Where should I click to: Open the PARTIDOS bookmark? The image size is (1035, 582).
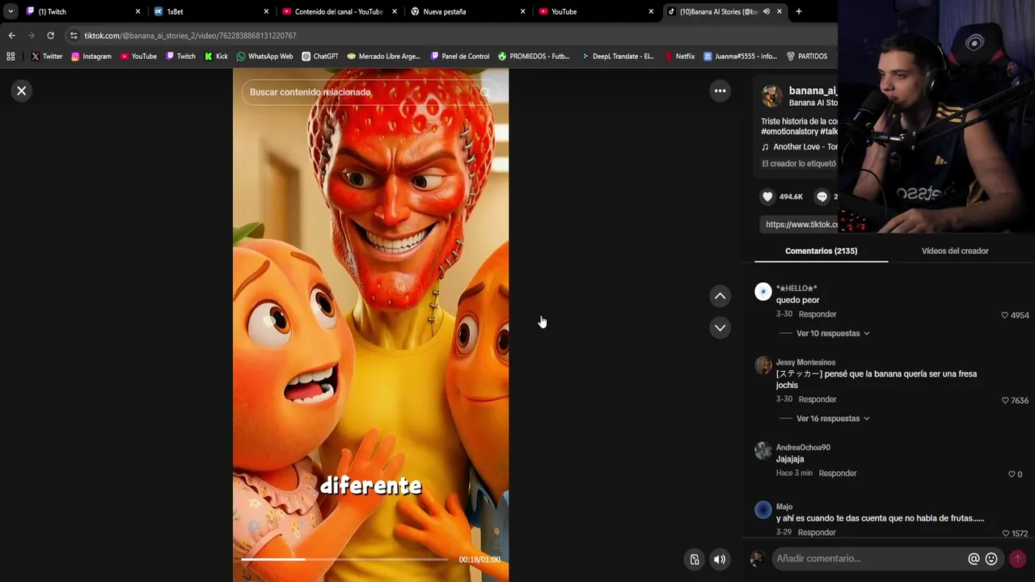pos(806,57)
